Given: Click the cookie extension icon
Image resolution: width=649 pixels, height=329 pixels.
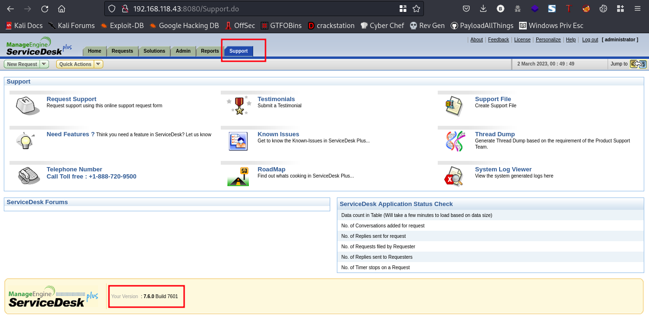Looking at the screenshot, I should [x=603, y=9].
